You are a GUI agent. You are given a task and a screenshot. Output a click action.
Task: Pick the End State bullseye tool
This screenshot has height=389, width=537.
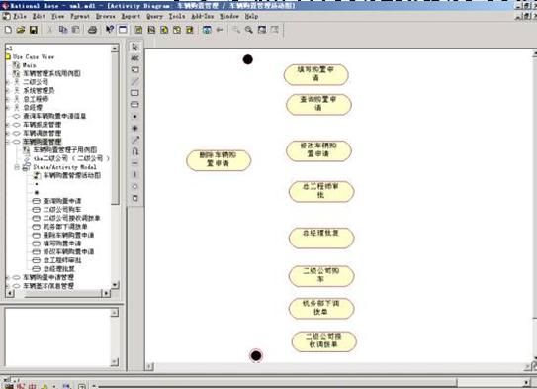click(134, 128)
